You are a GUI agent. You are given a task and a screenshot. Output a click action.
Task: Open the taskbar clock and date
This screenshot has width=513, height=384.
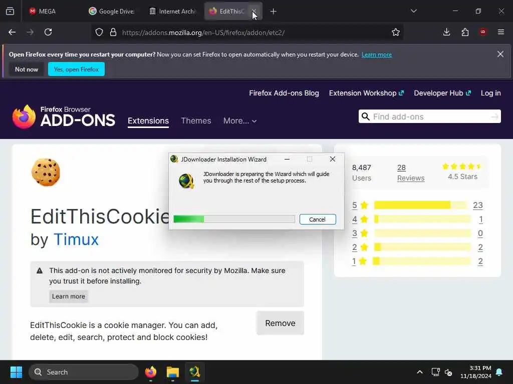click(x=476, y=372)
